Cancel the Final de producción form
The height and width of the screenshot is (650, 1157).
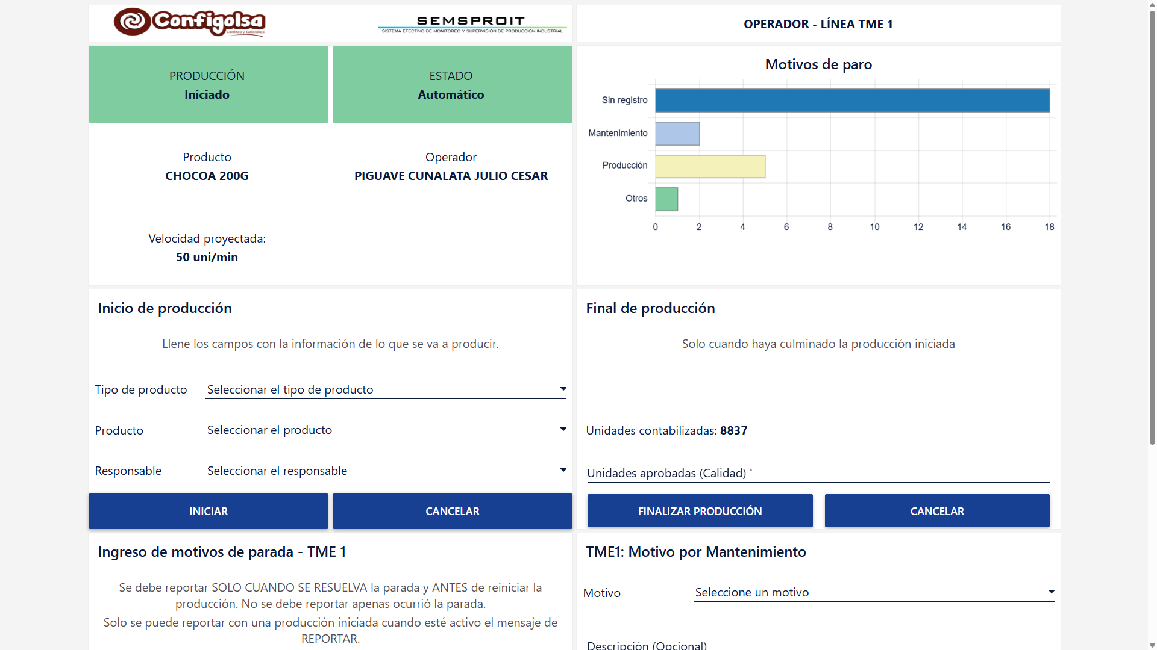936,511
